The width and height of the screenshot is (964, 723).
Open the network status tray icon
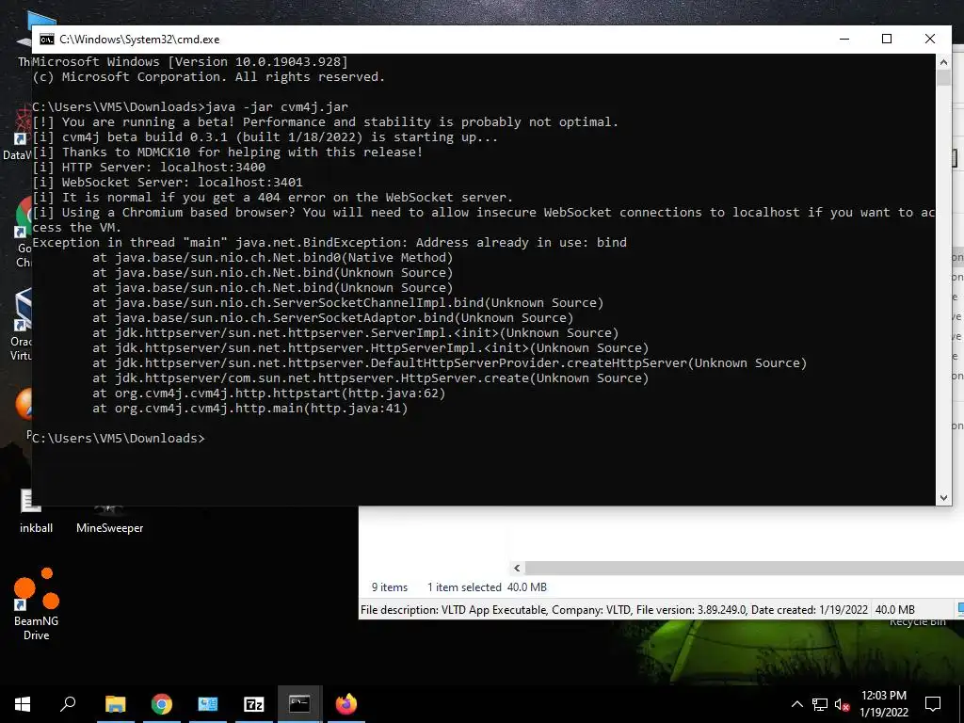820,704
